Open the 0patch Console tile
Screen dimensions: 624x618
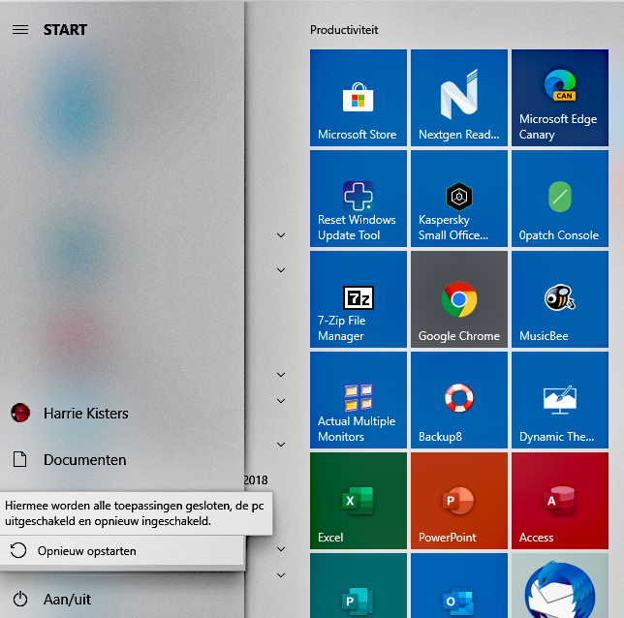(x=559, y=199)
